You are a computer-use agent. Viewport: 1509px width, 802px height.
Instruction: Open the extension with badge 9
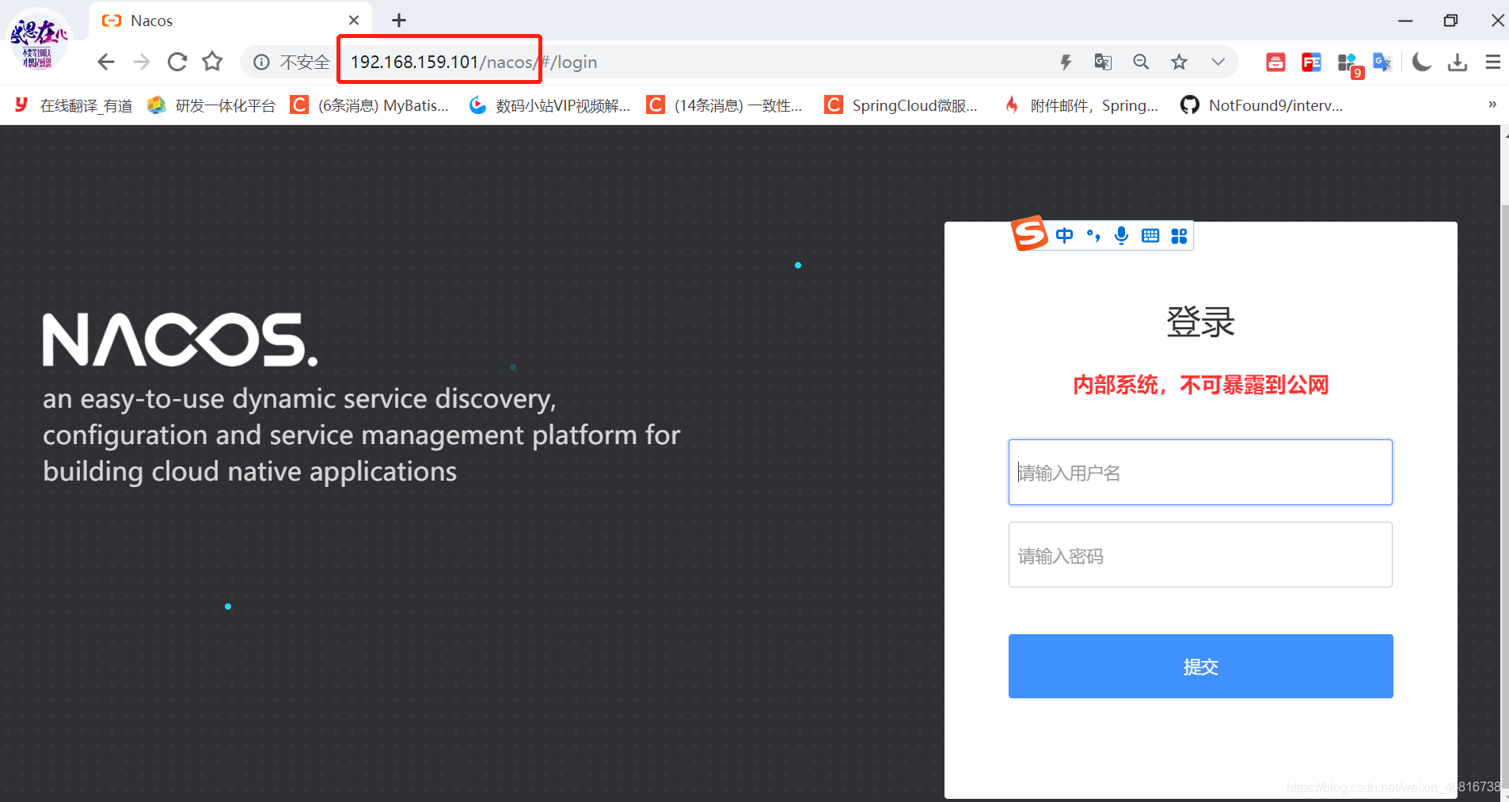pos(1348,63)
